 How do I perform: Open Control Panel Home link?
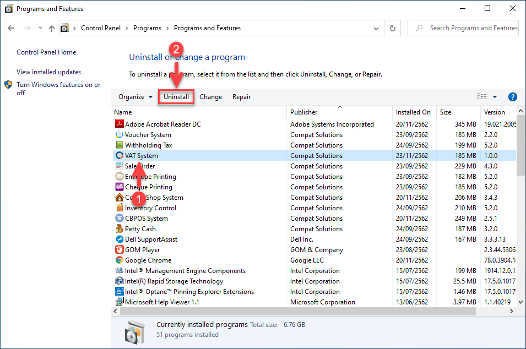46,52
